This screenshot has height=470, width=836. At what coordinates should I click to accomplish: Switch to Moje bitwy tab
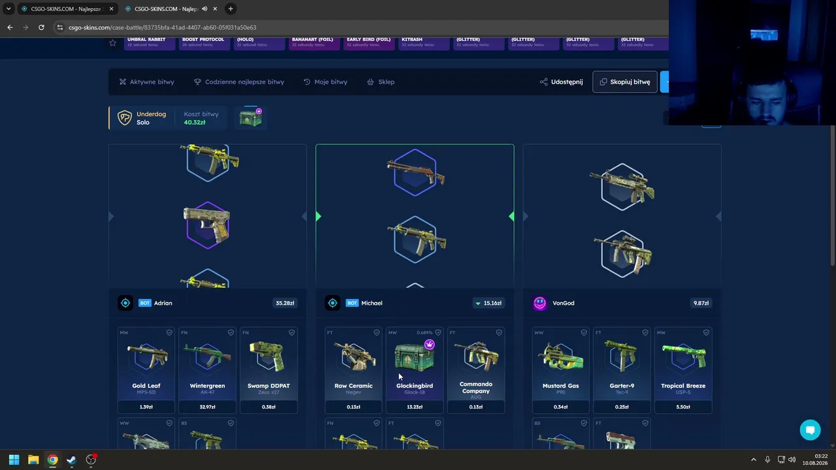click(325, 82)
